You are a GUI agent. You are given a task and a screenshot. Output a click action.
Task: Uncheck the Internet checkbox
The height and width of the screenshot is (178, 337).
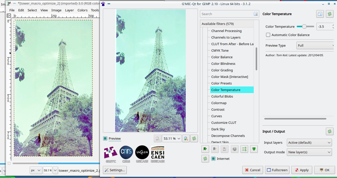(213, 159)
